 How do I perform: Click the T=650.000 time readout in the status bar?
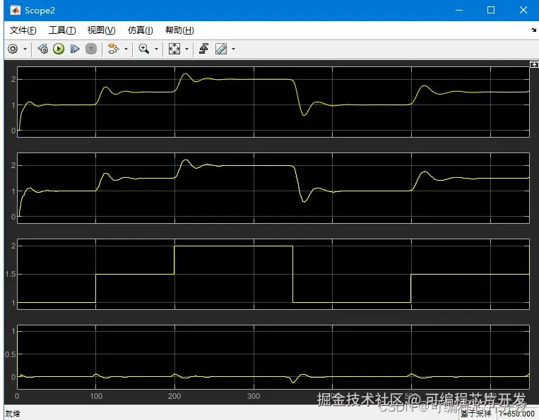point(516,414)
